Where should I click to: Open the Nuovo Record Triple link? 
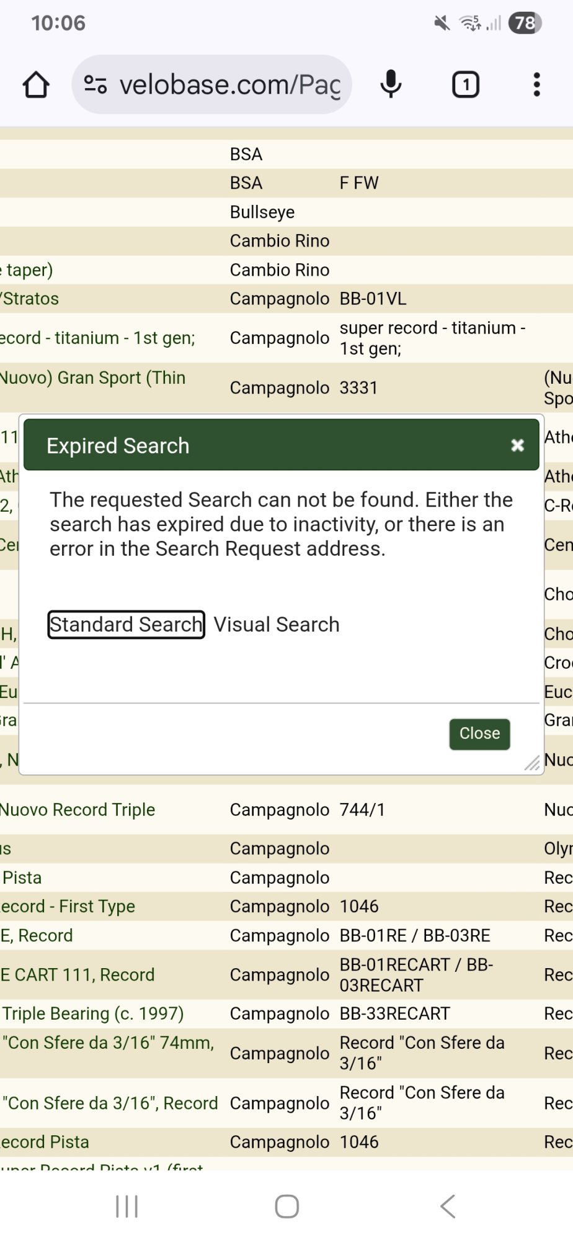[x=78, y=810]
